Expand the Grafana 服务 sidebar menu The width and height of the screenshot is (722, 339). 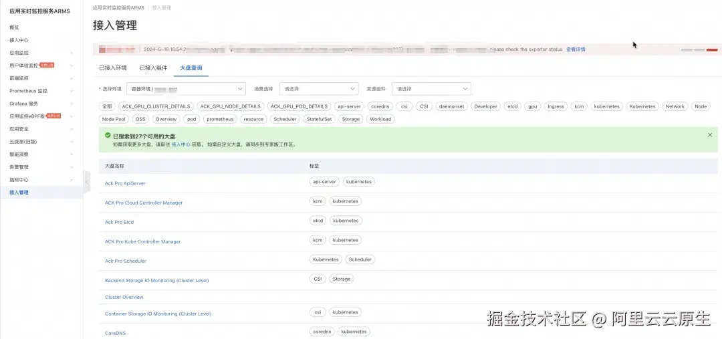[72, 104]
